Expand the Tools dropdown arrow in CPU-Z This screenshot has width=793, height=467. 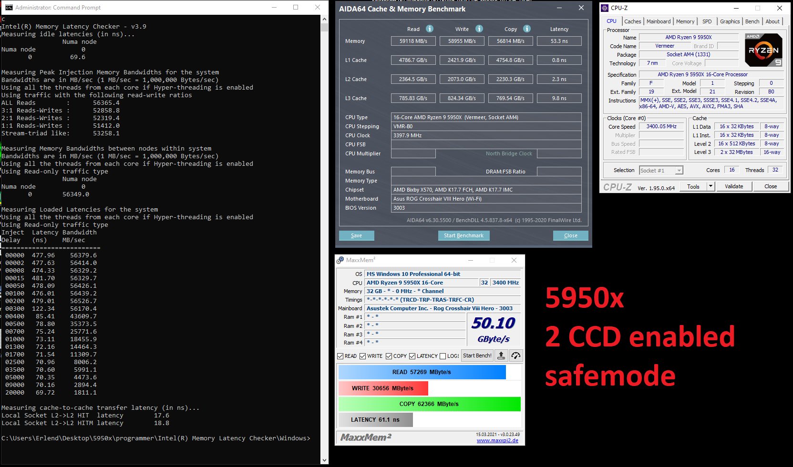tap(711, 186)
